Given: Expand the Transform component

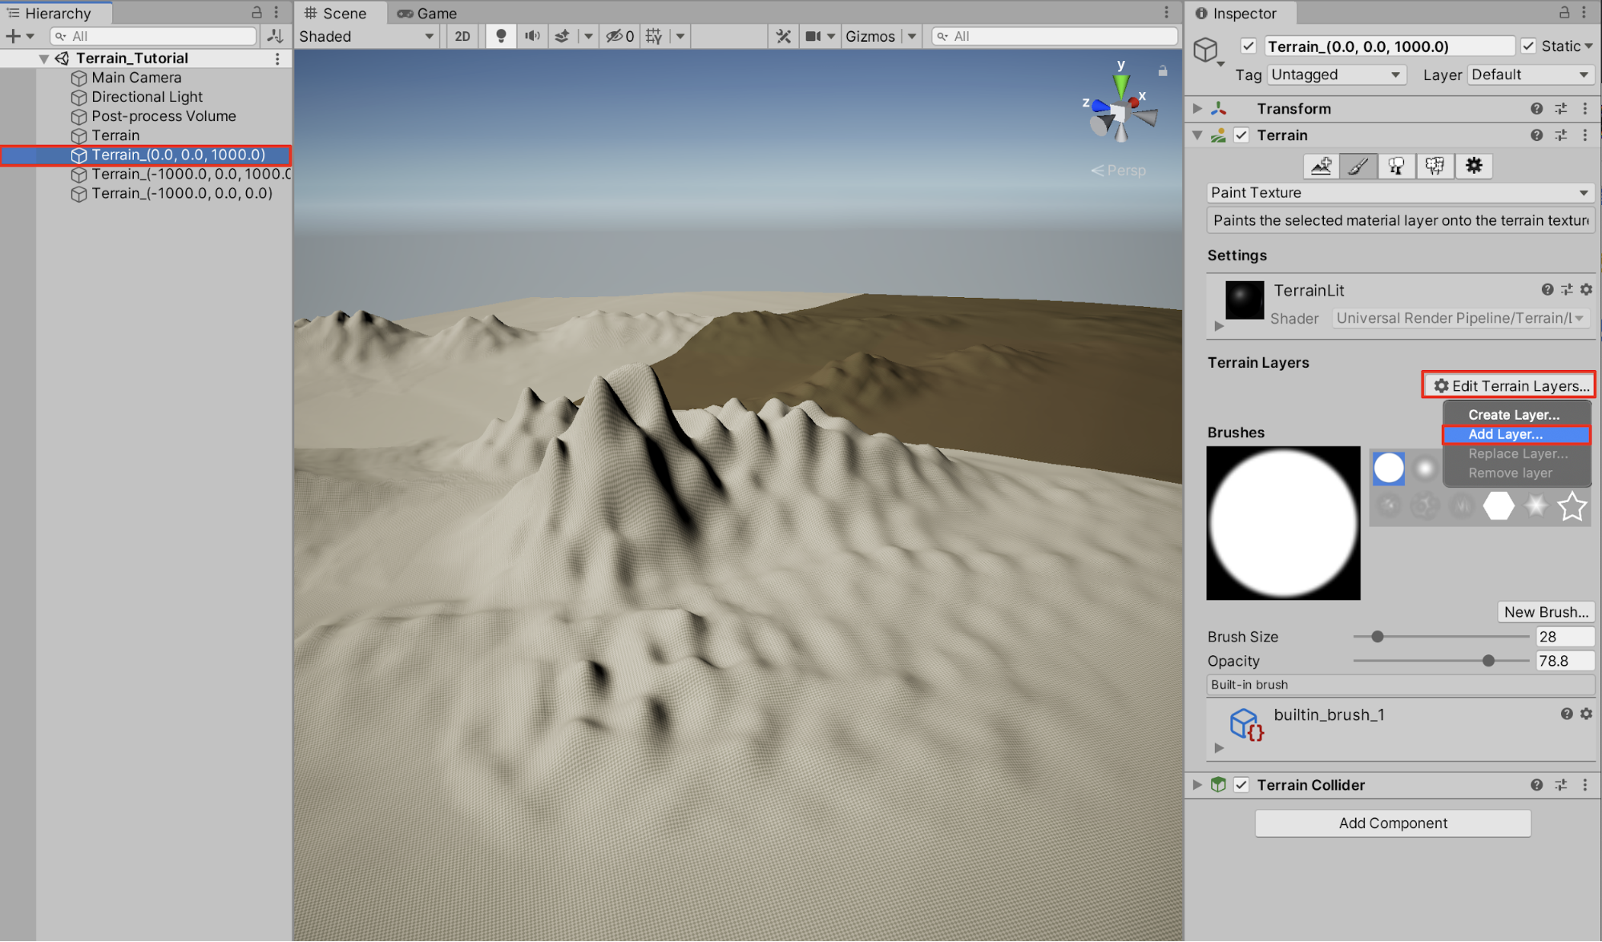Looking at the screenshot, I should [x=1197, y=109].
